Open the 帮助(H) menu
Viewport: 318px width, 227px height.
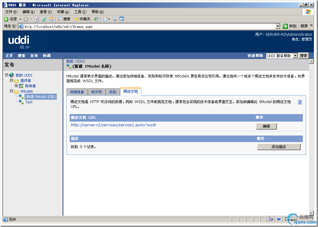[98, 12]
